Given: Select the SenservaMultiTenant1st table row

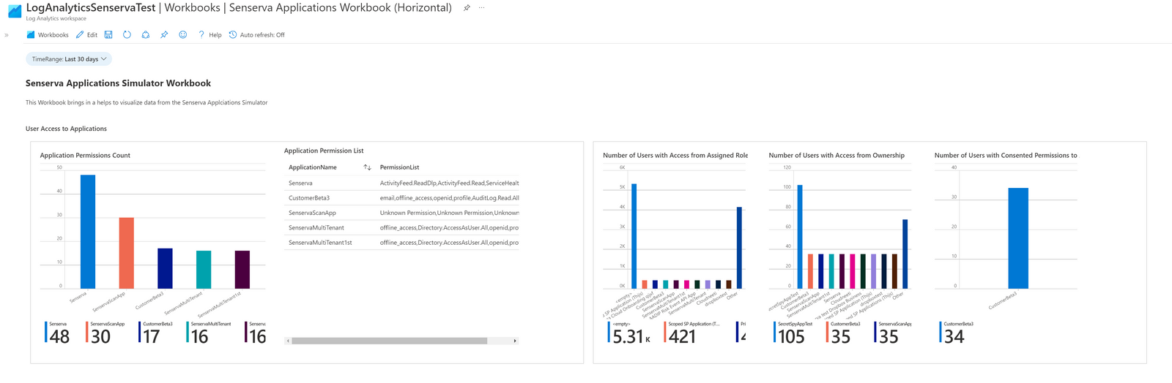Looking at the screenshot, I should tap(401, 242).
